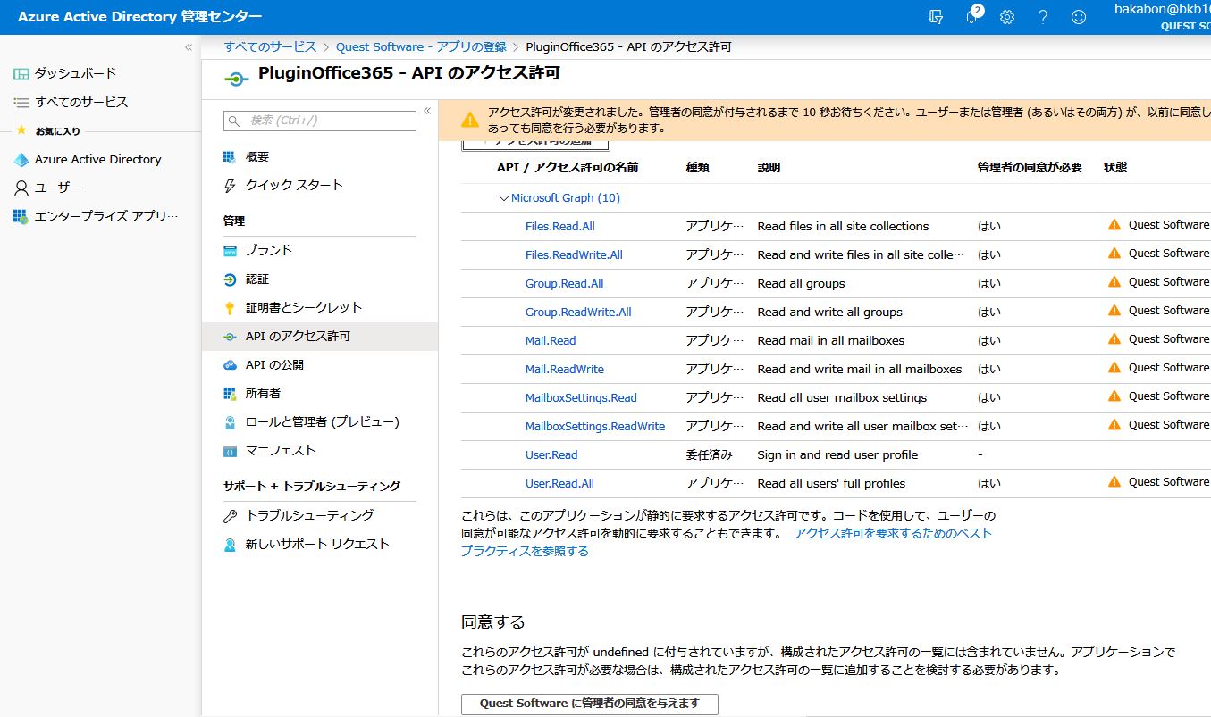1211x717 pixels.
Task: Click the Overview (概要) icon
Action: click(230, 157)
